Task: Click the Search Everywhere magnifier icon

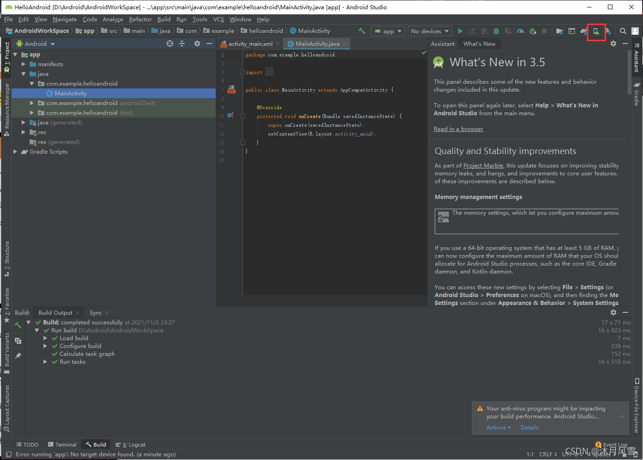Action: (x=623, y=31)
